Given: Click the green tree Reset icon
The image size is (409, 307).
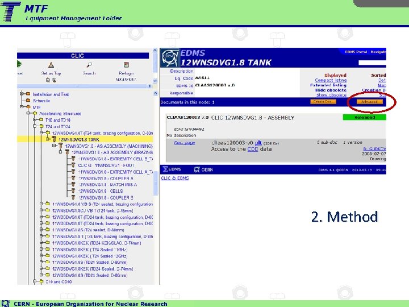Looking at the screenshot, I should click(x=19, y=64).
